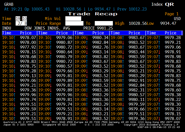Select the price 9982.91

point(137,80)
